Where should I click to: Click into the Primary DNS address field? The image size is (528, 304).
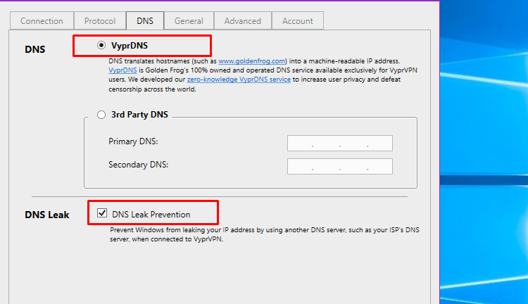(x=340, y=143)
